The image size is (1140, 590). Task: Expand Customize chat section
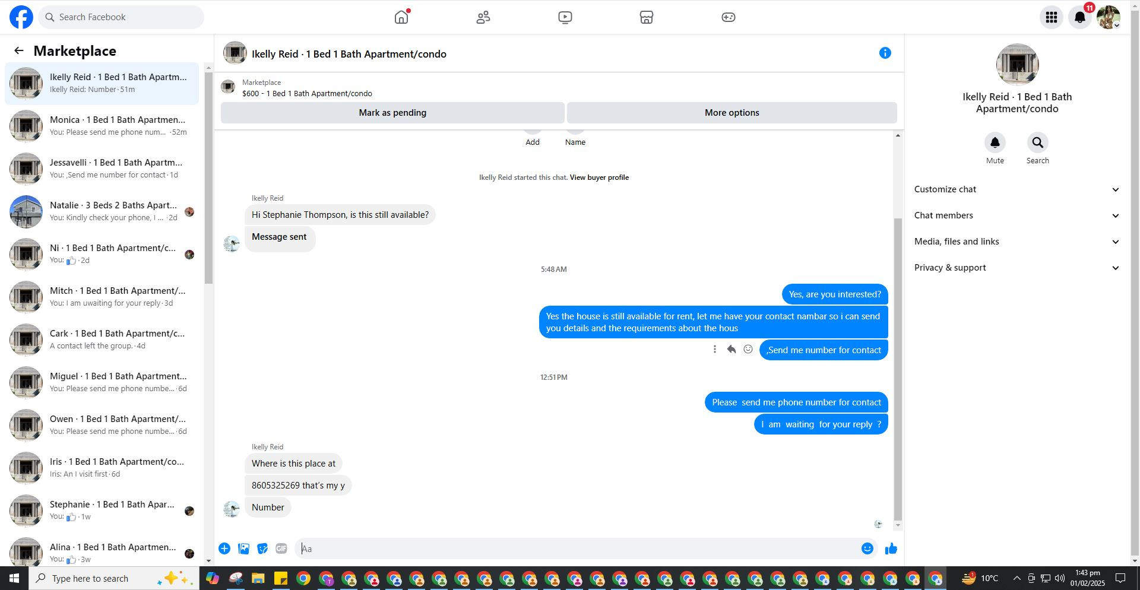point(1016,189)
